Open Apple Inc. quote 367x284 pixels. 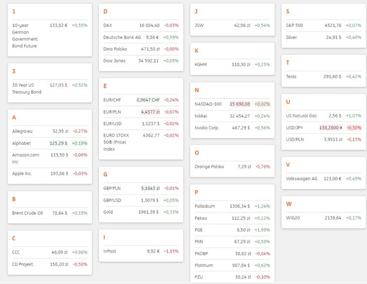tap(50, 174)
